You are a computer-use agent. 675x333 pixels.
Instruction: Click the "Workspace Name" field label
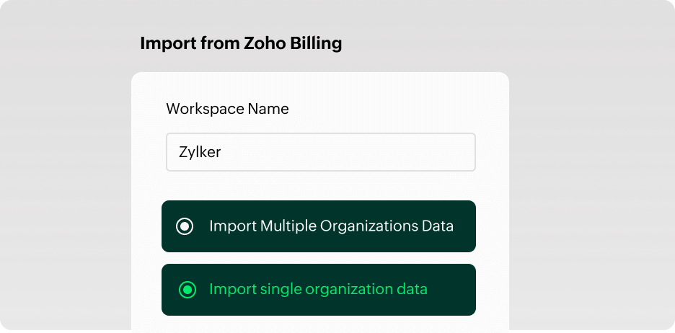[x=227, y=109]
